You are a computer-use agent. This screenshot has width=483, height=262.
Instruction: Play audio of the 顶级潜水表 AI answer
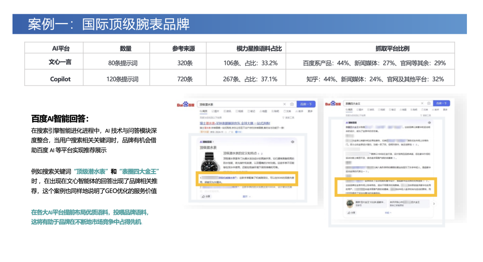[x=292, y=142]
